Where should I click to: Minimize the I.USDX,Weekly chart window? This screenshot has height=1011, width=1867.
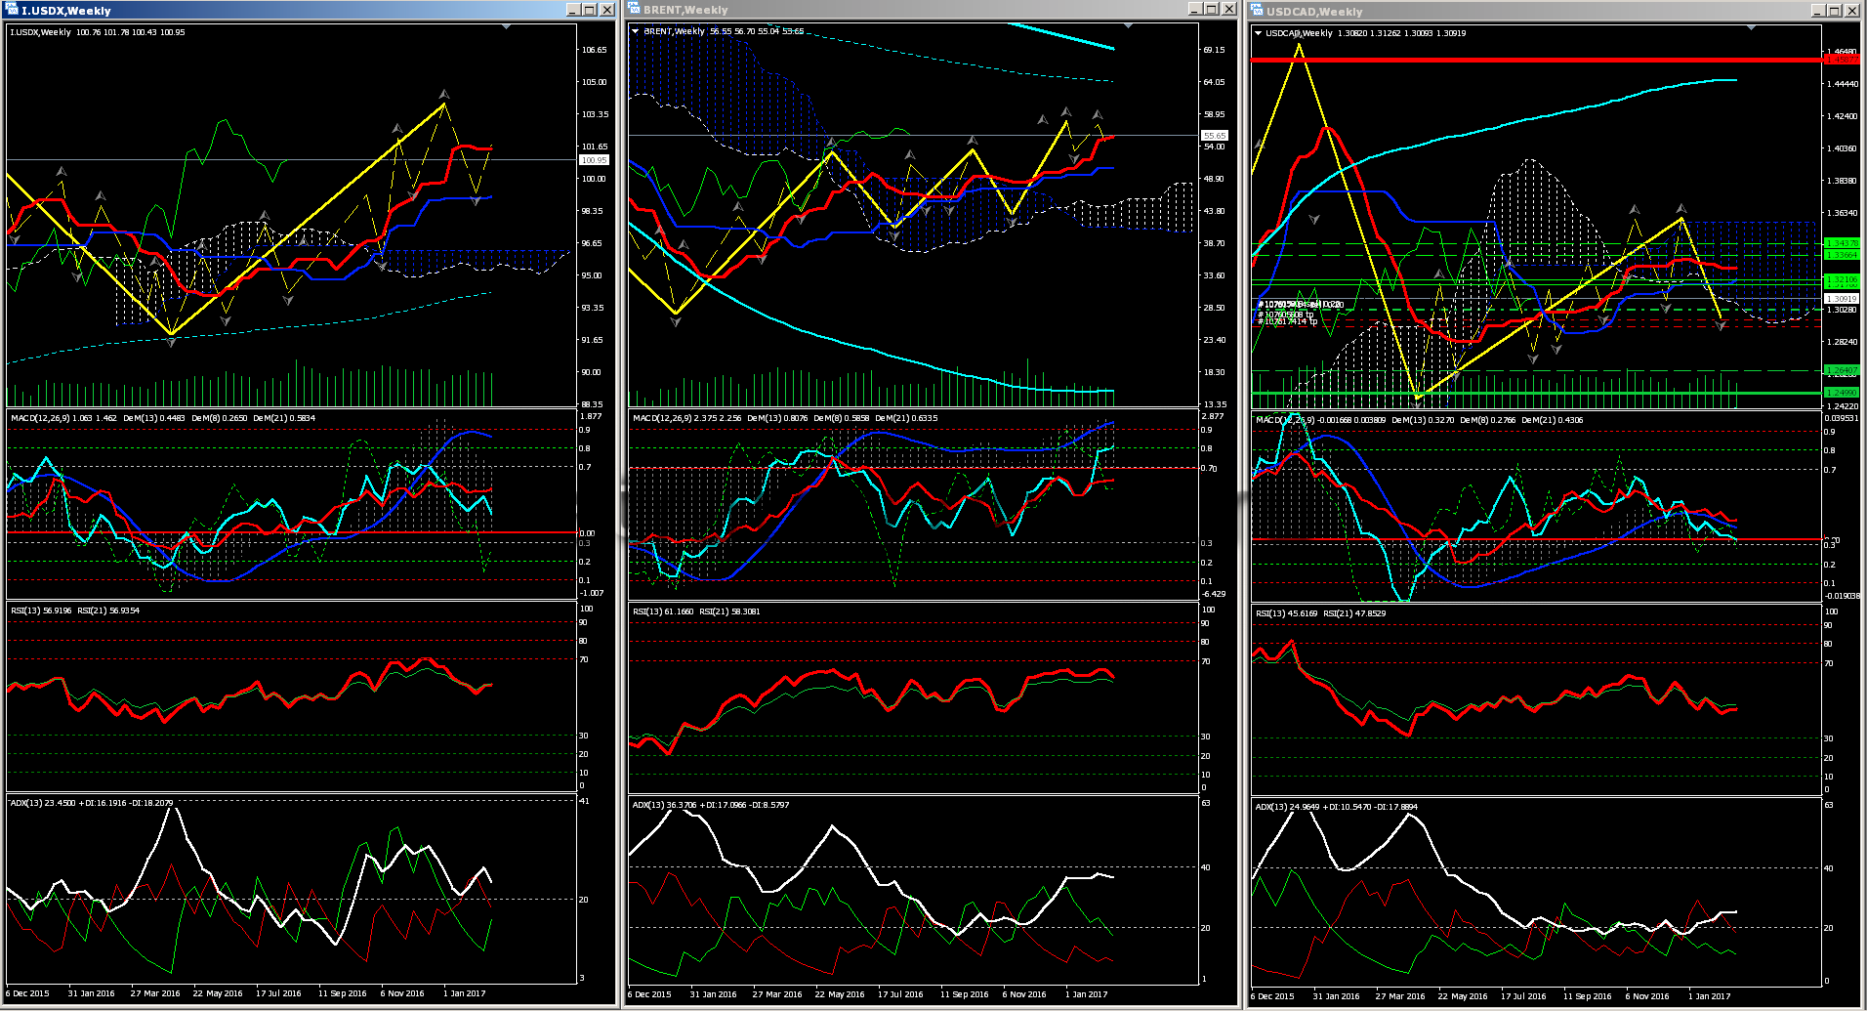(573, 10)
